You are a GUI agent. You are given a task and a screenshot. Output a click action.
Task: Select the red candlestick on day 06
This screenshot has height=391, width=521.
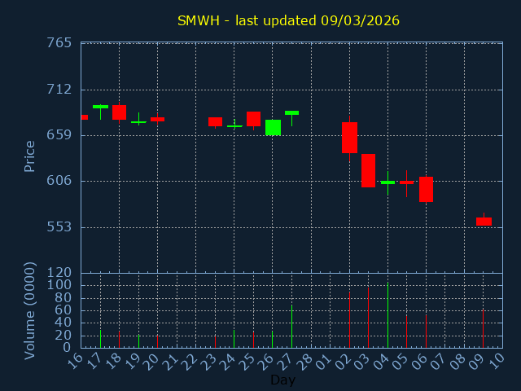(x=426, y=189)
